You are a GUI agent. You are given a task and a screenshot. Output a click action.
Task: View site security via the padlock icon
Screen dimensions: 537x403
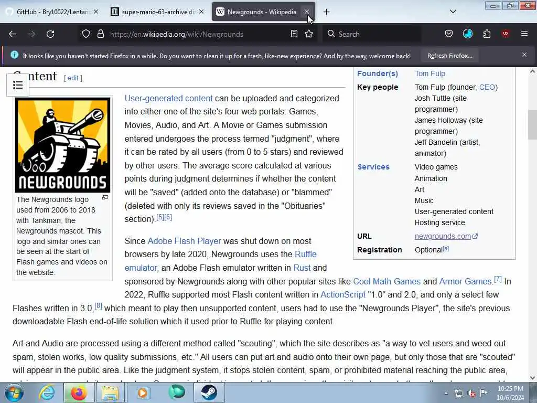click(x=100, y=34)
